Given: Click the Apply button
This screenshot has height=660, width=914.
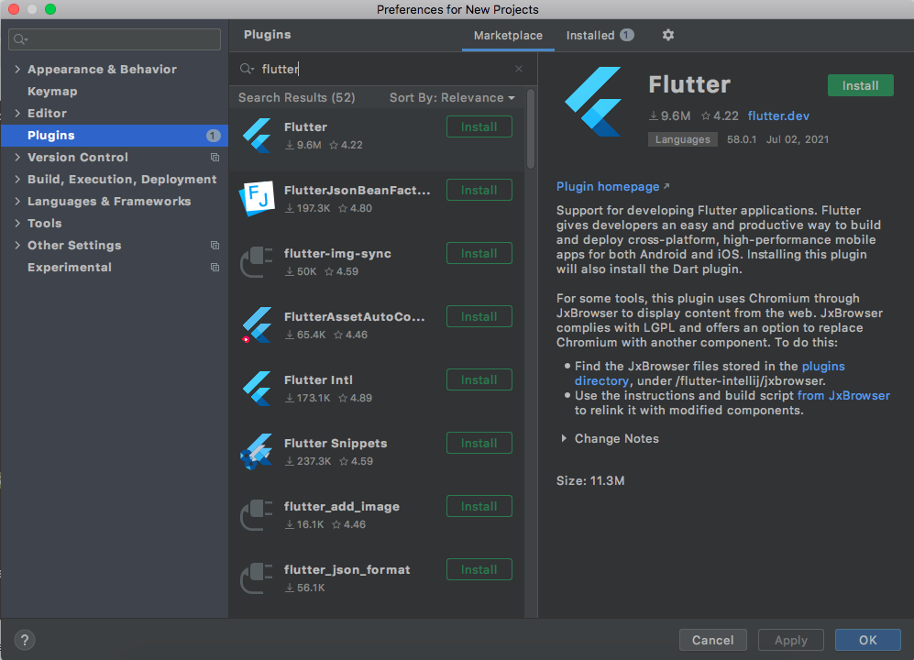Looking at the screenshot, I should (x=791, y=640).
